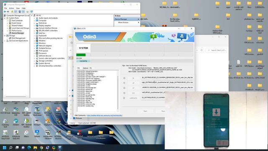Open Task View from the taskbar
268x151 pixels.
(x=17, y=148)
